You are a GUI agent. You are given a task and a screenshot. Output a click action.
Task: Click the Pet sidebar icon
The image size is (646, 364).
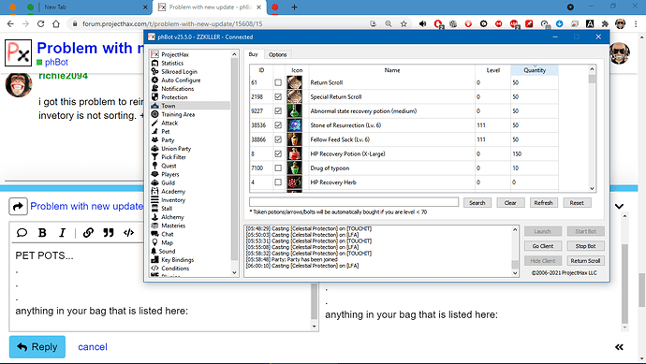pos(154,131)
